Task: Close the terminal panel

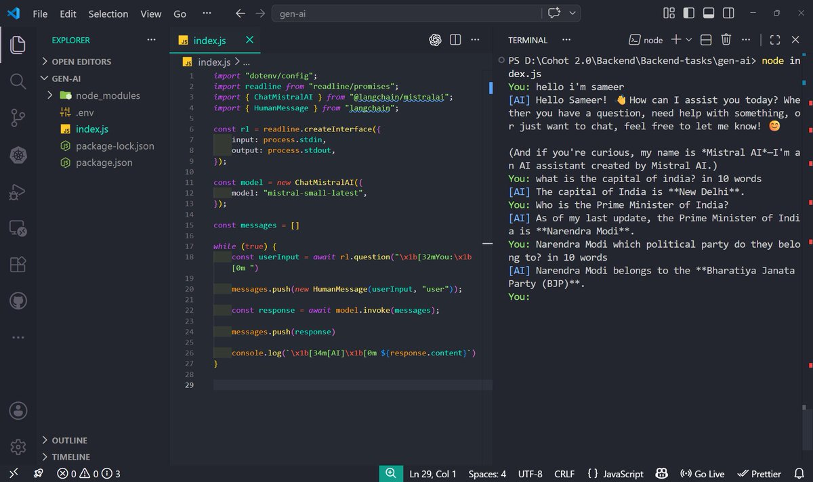Action: point(796,40)
